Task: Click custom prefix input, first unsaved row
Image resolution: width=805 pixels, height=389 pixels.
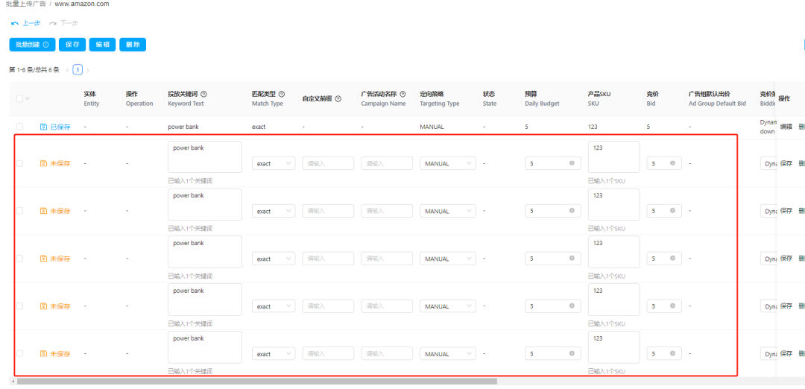Action: pos(328,164)
